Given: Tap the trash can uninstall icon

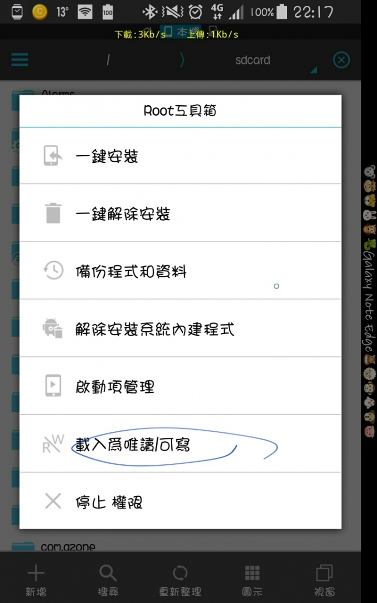Looking at the screenshot, I should pos(53,213).
